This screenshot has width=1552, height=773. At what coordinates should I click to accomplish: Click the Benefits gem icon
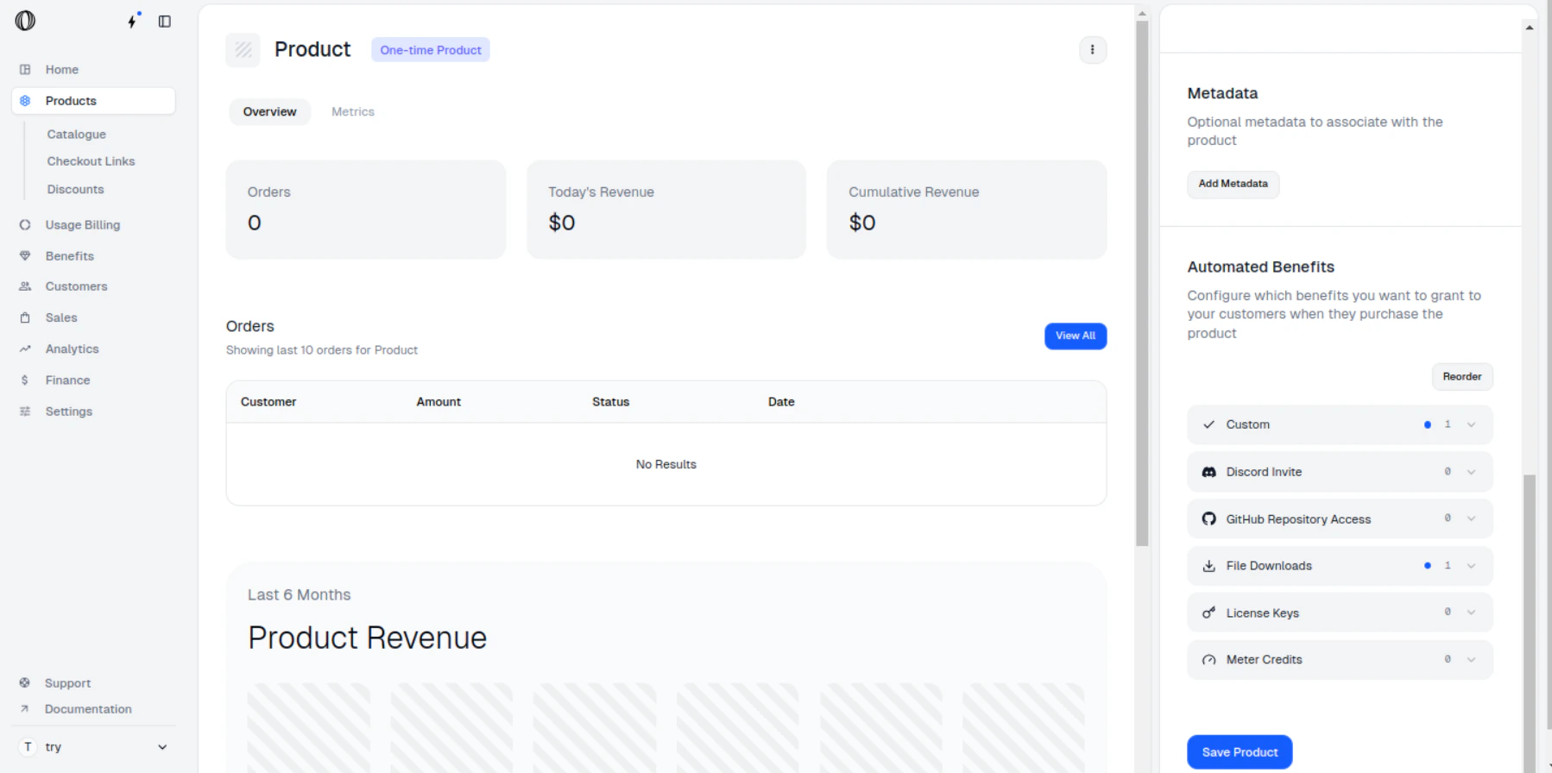pos(25,256)
